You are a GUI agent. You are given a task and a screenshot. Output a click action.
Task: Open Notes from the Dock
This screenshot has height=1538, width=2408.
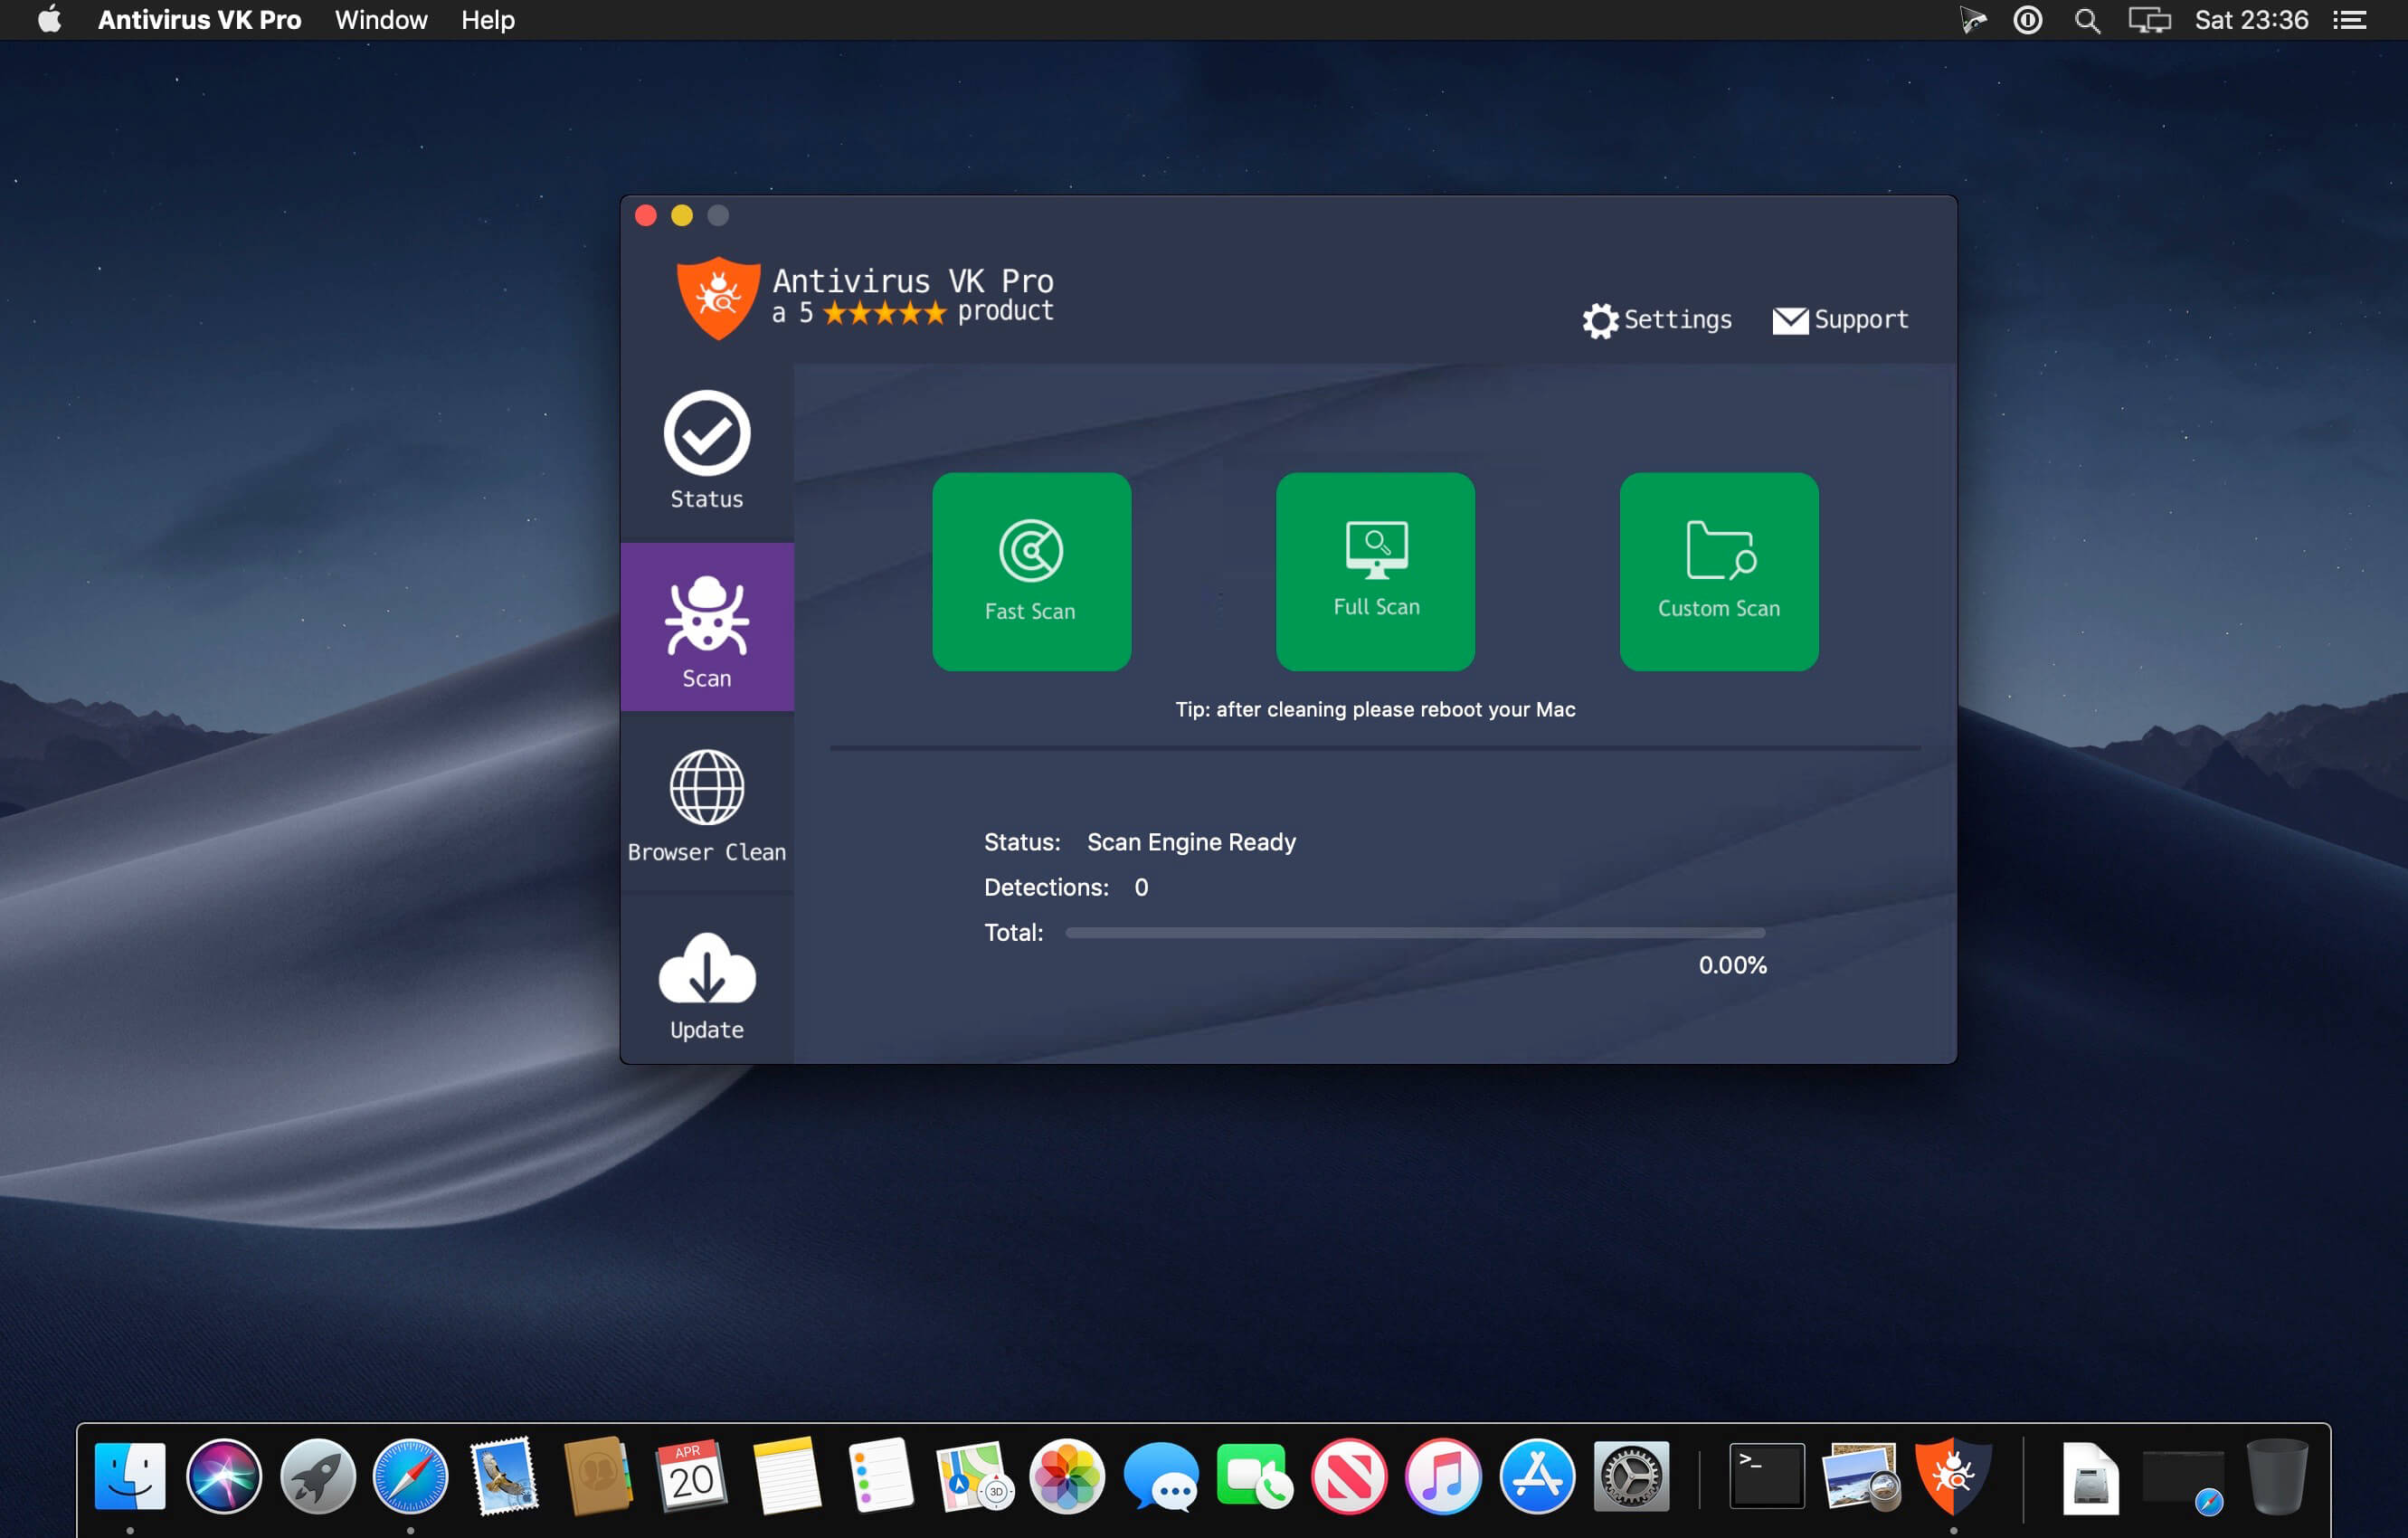pyautogui.click(x=786, y=1476)
